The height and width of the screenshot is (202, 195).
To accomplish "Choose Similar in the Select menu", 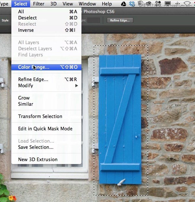I will pyautogui.click(x=26, y=104).
